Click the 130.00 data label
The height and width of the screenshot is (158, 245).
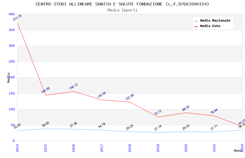[x=101, y=95]
